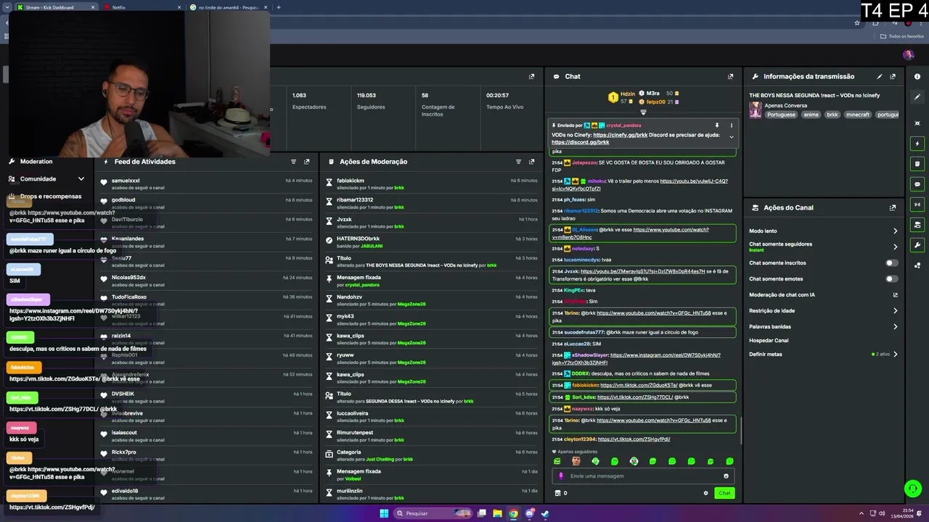Screen dimensions: 929x522
Task: Click the minecraft stream tag
Action: (x=857, y=115)
